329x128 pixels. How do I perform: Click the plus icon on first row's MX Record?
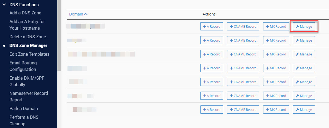267,27
